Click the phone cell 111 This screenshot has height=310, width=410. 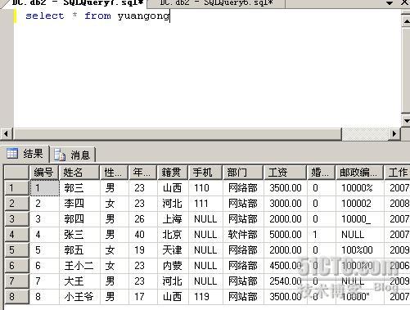click(205, 204)
